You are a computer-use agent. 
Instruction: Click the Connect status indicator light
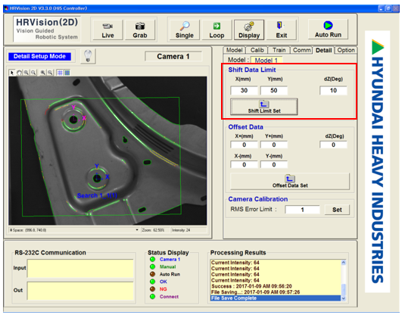click(152, 296)
